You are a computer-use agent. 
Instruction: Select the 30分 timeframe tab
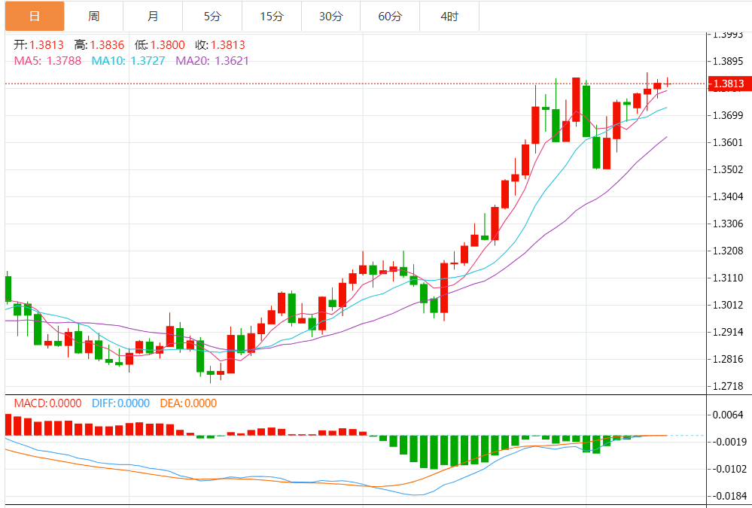click(331, 17)
